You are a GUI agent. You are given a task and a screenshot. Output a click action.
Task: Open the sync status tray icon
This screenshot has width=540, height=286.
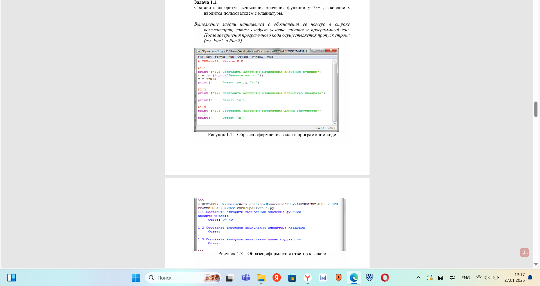tap(430, 278)
